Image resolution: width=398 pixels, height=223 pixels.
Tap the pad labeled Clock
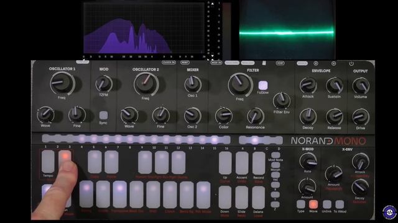(x=170, y=195)
